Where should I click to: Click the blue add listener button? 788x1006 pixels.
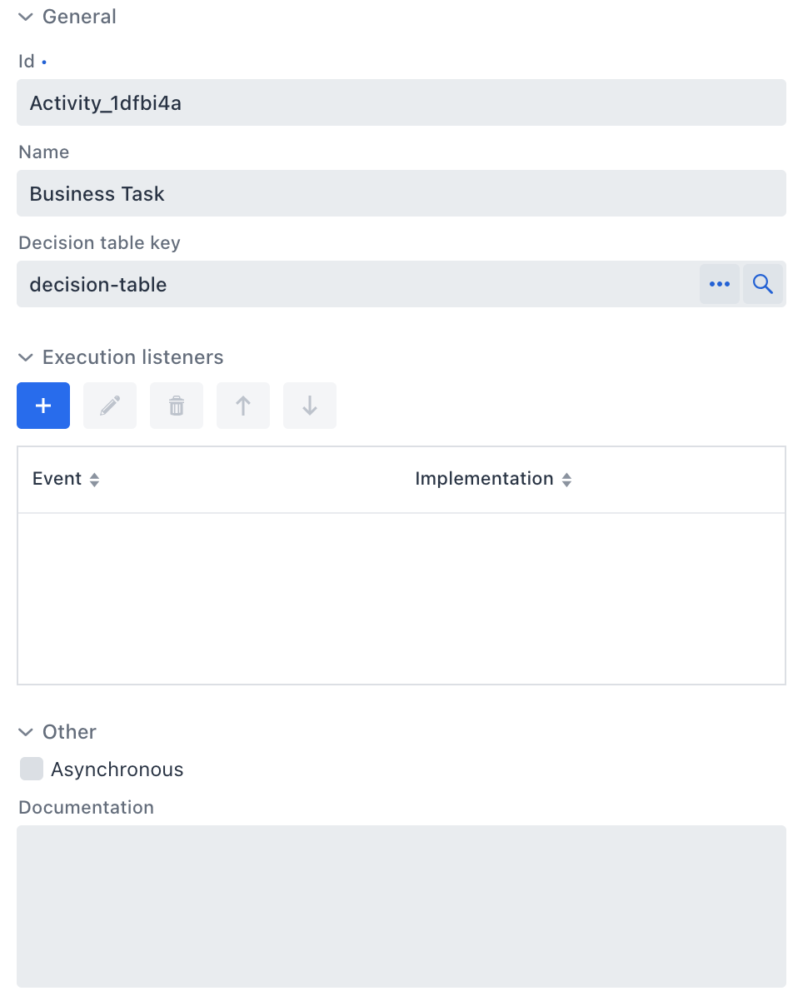(42, 406)
